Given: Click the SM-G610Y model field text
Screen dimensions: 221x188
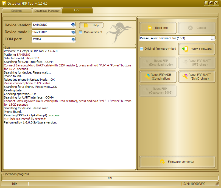Looking at the screenshot, I should [40, 32].
